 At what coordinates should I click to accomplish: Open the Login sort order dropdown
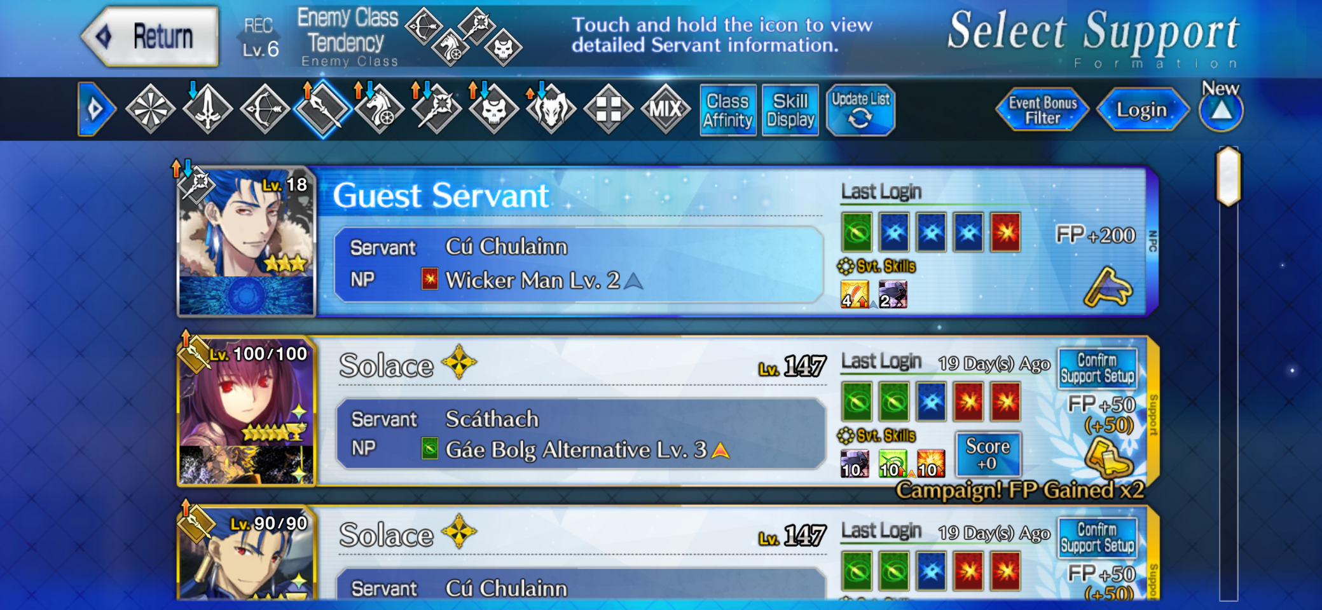tap(1142, 110)
